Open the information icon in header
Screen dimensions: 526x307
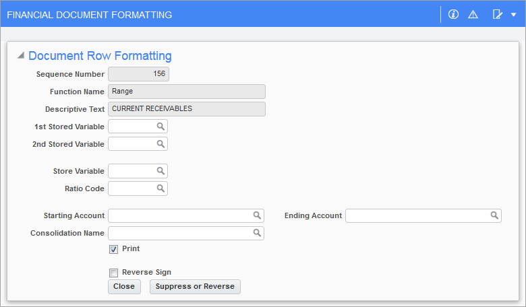pos(453,14)
